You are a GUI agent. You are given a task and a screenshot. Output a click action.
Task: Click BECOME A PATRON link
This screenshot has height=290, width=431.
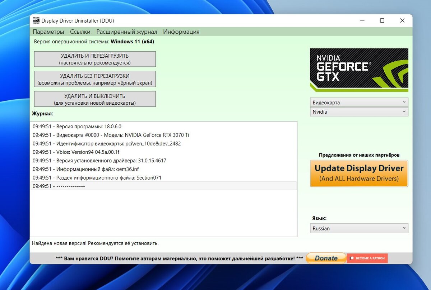pos(370,258)
